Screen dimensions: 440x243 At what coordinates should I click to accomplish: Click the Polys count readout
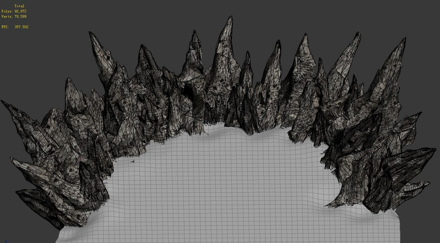click(x=14, y=11)
